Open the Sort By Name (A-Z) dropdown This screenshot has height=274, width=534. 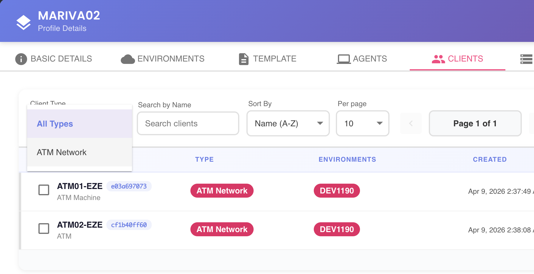coord(288,123)
